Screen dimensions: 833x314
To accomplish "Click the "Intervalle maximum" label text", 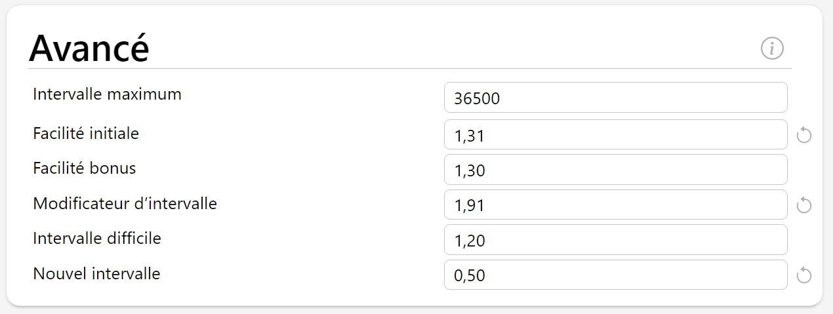I will [107, 94].
